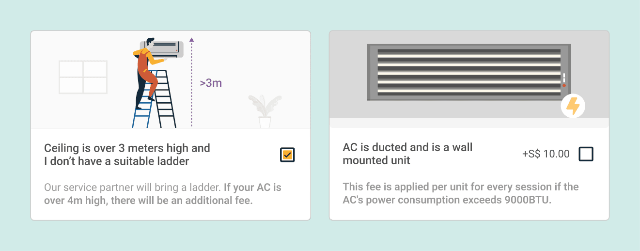
Task: Click the potted plant illustration
Action: (265, 111)
